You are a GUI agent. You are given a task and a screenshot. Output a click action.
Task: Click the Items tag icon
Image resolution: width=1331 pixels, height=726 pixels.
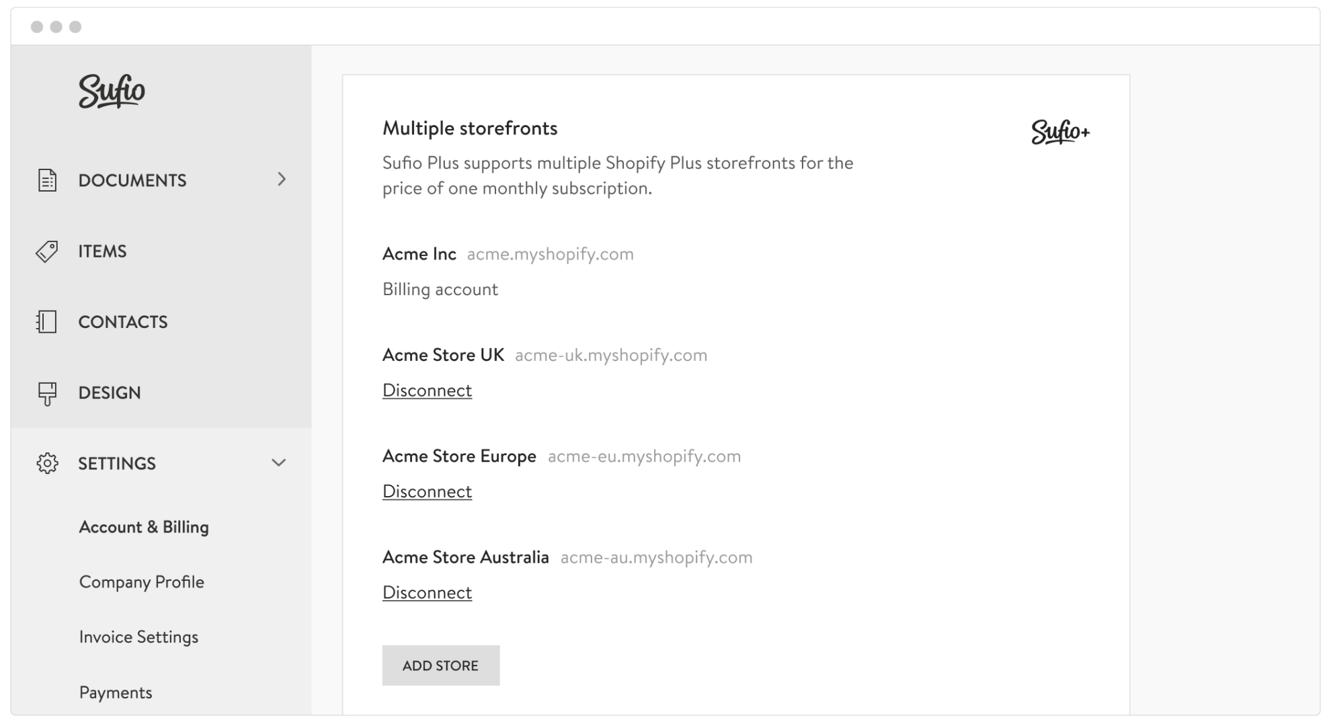47,251
